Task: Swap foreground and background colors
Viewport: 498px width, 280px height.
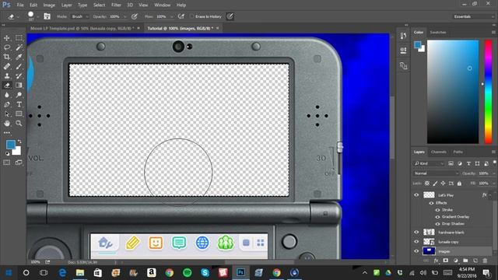Action: tap(19, 142)
